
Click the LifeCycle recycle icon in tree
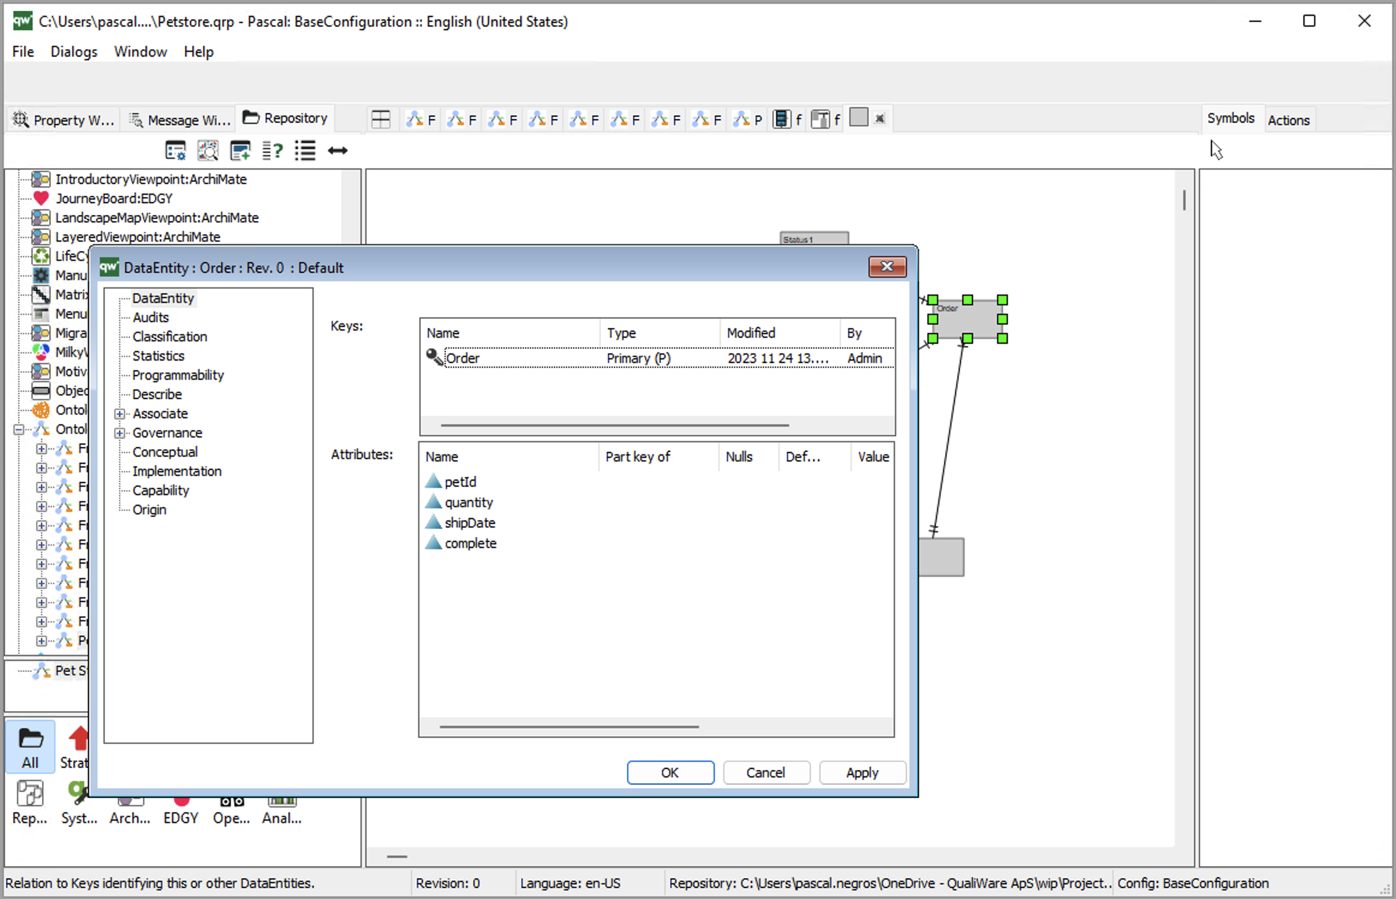pyautogui.click(x=41, y=256)
